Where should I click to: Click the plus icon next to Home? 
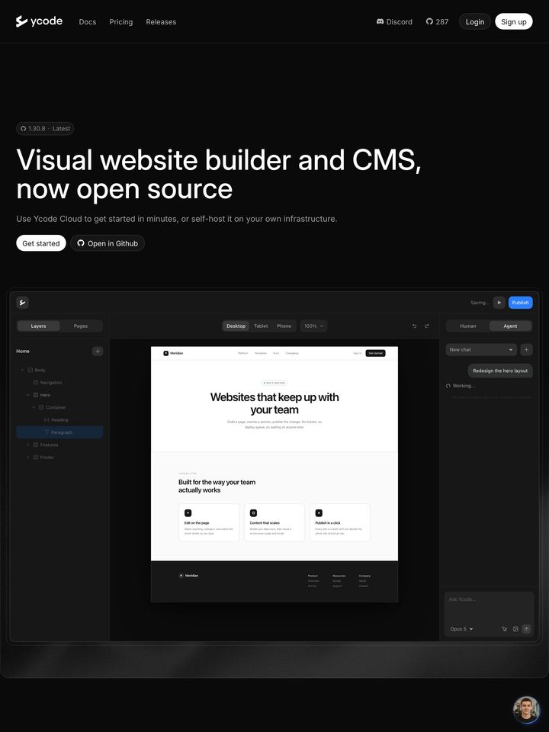click(x=98, y=351)
